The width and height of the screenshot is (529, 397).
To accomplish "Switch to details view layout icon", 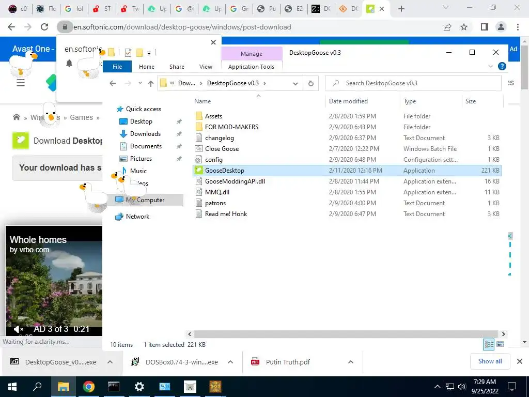I will point(489,344).
